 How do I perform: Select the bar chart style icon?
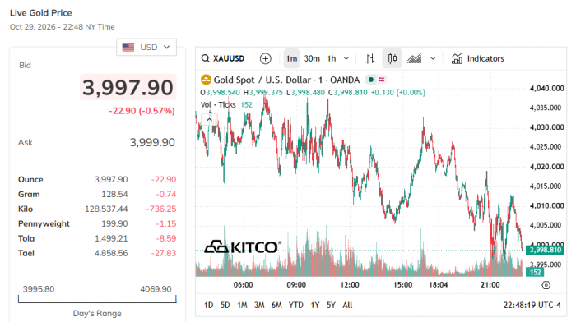point(370,58)
